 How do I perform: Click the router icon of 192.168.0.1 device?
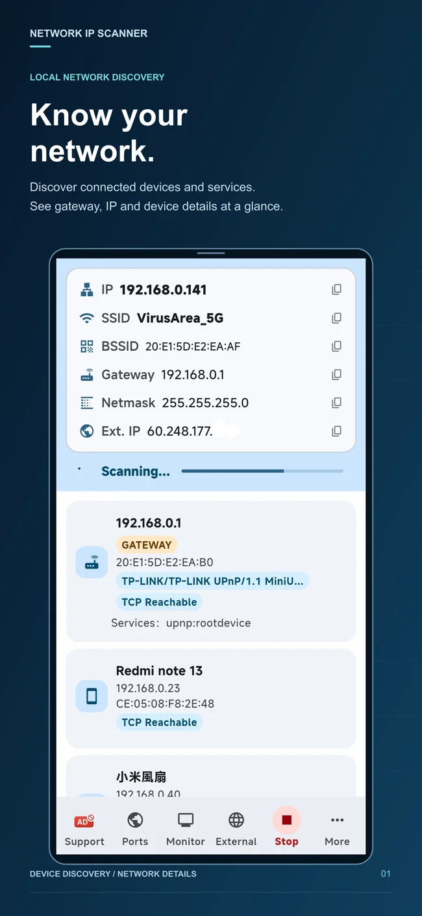(92, 563)
